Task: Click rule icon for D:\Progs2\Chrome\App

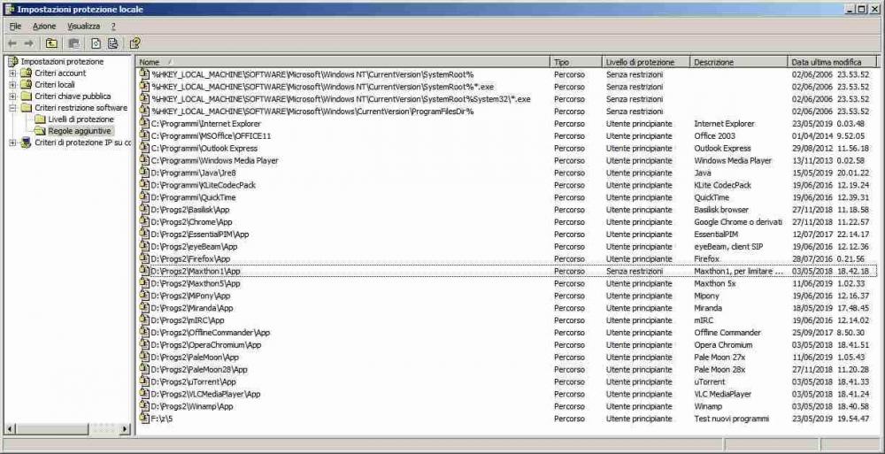Action: click(144, 221)
